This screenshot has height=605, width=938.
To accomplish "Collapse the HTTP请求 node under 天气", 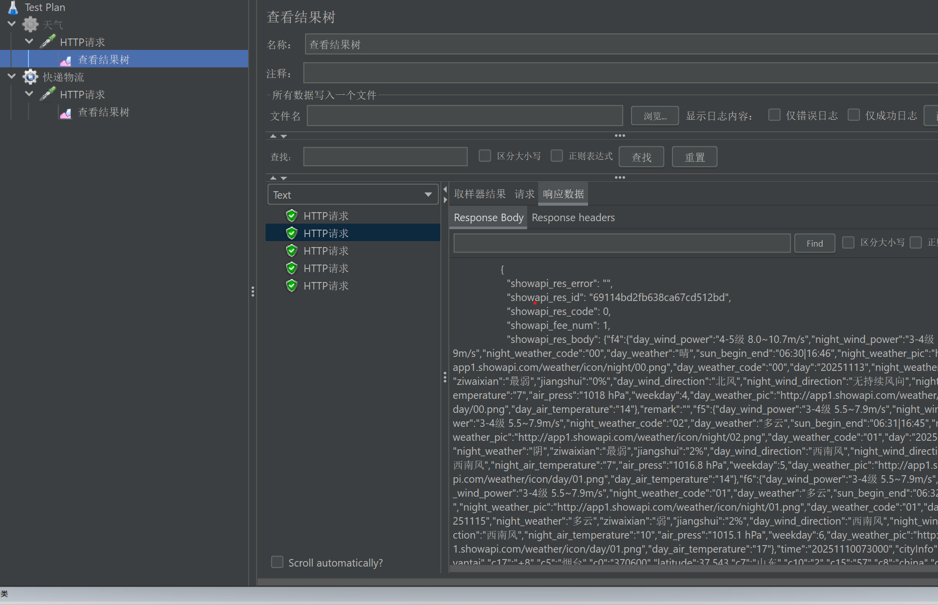I will (29, 41).
